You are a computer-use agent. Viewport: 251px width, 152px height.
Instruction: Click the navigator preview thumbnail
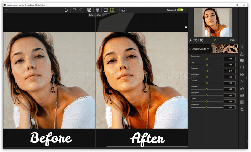[x=213, y=22]
